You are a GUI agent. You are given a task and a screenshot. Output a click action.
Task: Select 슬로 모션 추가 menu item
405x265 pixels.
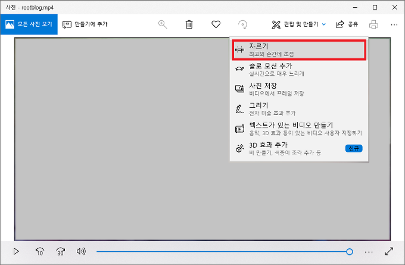click(x=299, y=70)
